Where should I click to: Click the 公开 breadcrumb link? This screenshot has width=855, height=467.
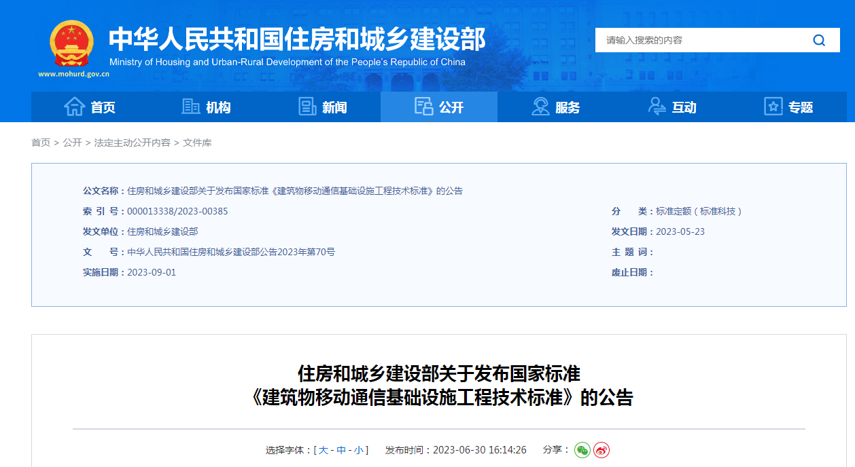click(x=73, y=143)
